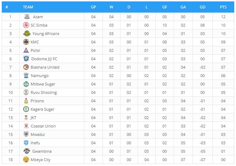Click the Polisi team crest
This screenshot has height=166, width=236.
(26, 50)
